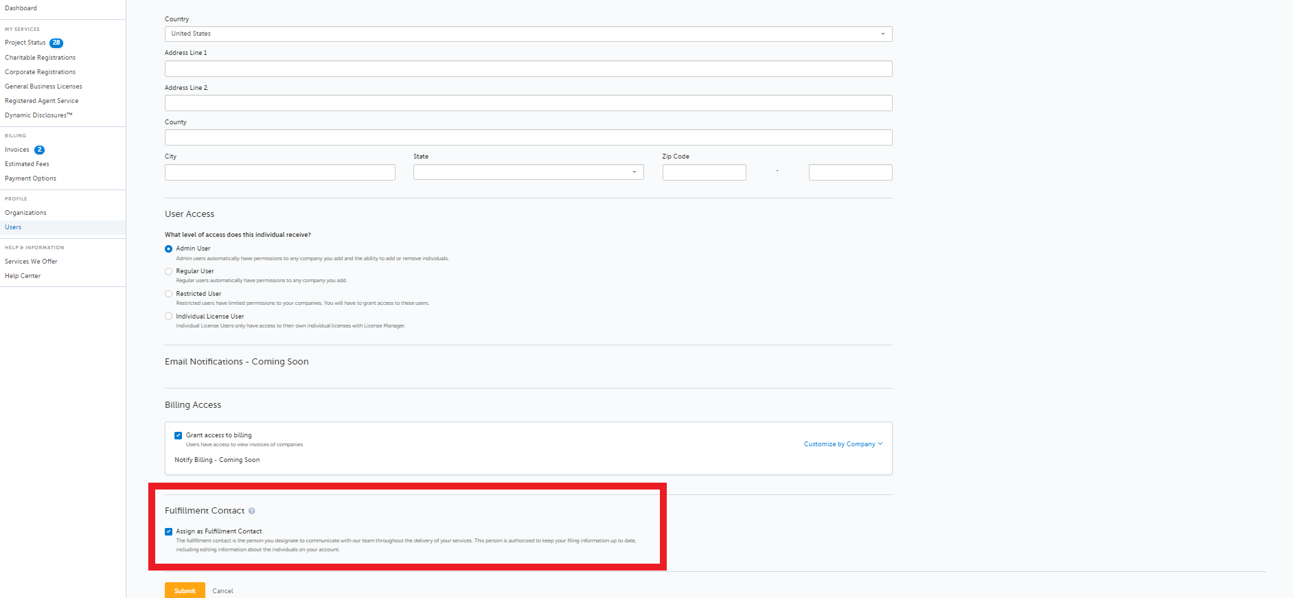Screen dimensions: 1293x598
Task: Open General Business Licenses page
Action: (43, 87)
